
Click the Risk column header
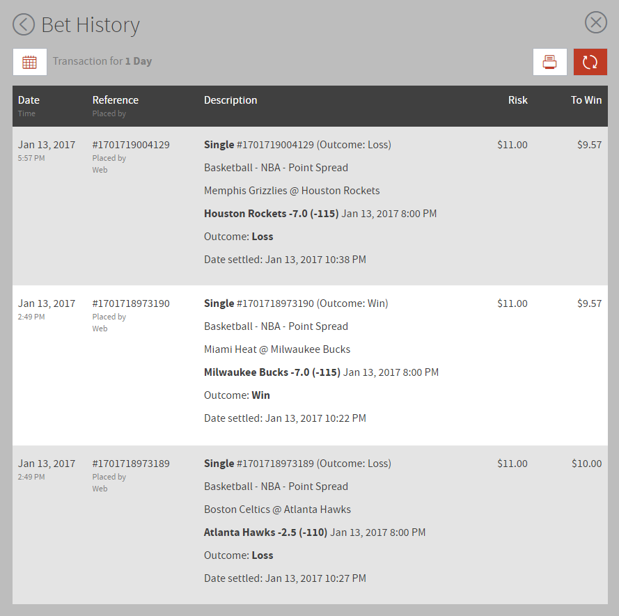pyautogui.click(x=517, y=100)
